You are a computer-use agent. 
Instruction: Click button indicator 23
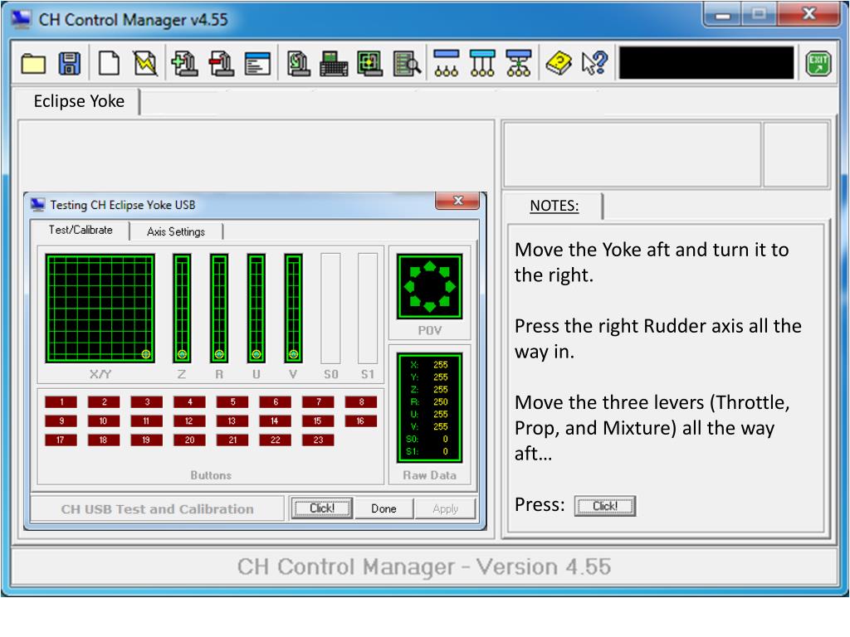point(318,440)
